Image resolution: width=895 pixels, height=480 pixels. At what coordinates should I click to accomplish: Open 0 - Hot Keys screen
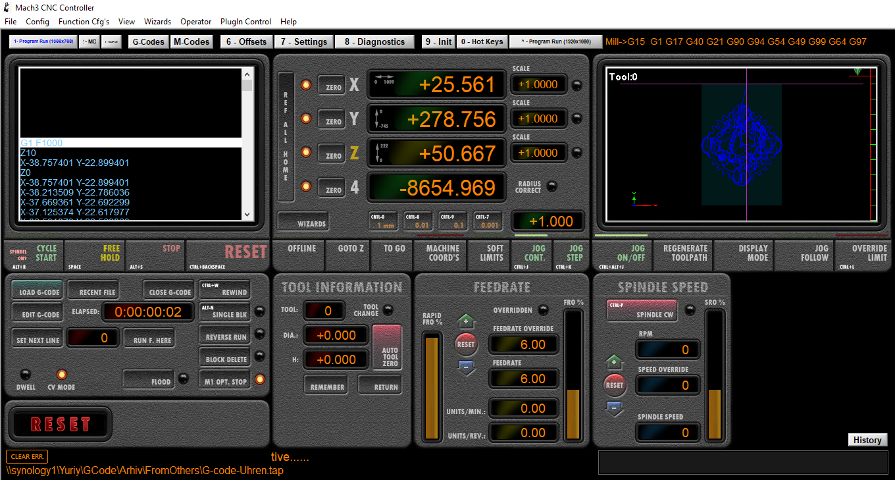pos(482,41)
